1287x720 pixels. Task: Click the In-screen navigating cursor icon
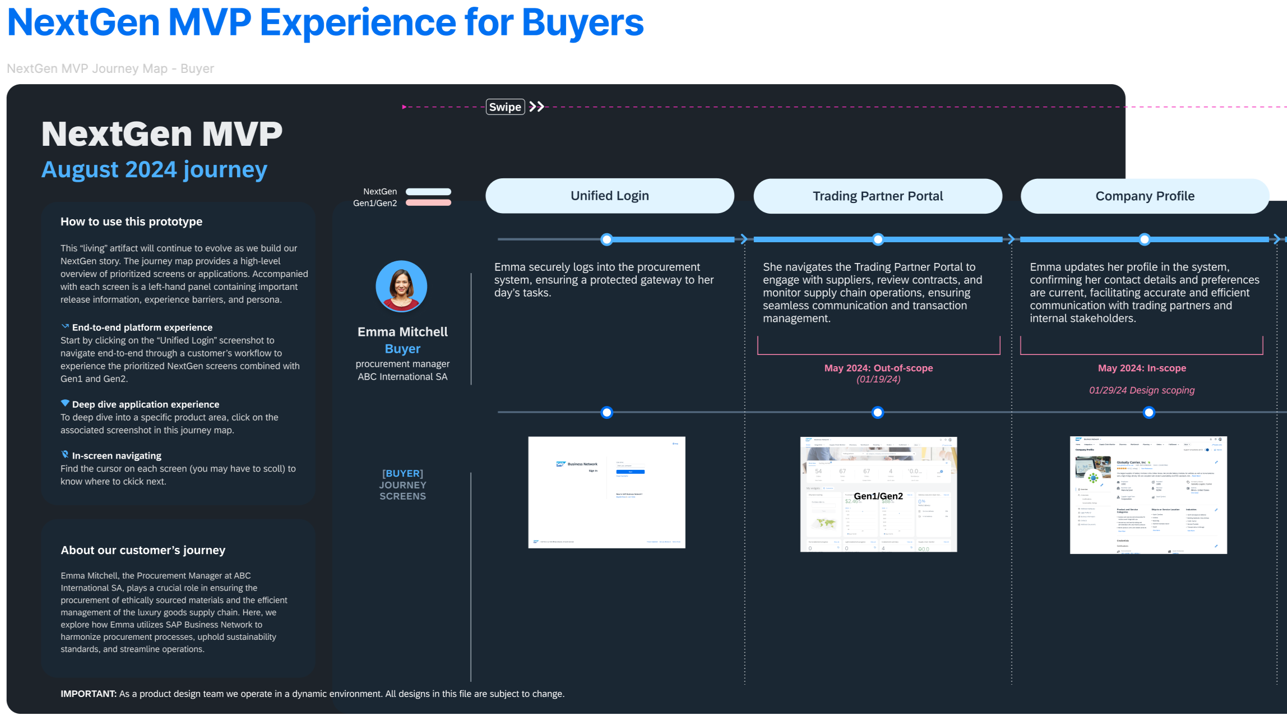[x=65, y=455]
